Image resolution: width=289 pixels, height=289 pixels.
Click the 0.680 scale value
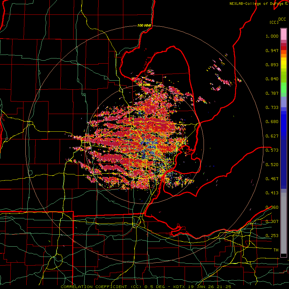click(272, 122)
